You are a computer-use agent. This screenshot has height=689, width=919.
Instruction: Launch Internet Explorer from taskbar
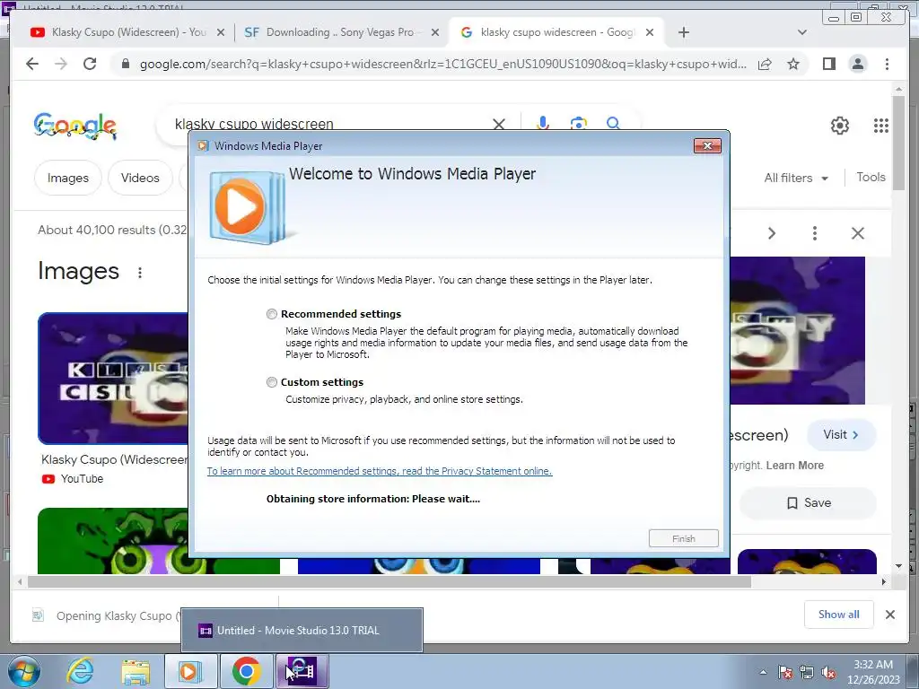pos(80,671)
